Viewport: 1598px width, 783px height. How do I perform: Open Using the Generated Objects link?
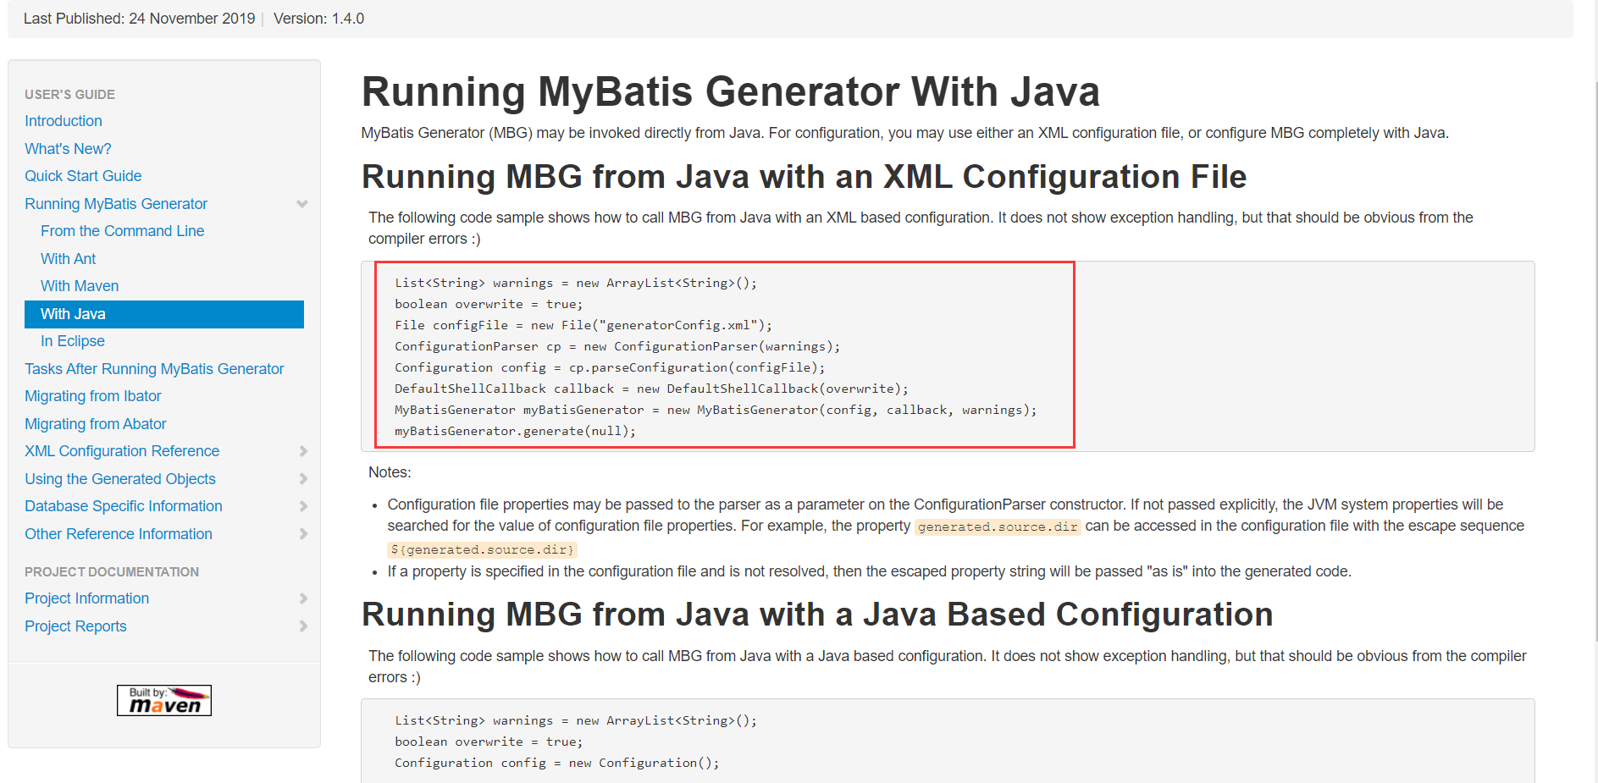[x=120, y=479]
